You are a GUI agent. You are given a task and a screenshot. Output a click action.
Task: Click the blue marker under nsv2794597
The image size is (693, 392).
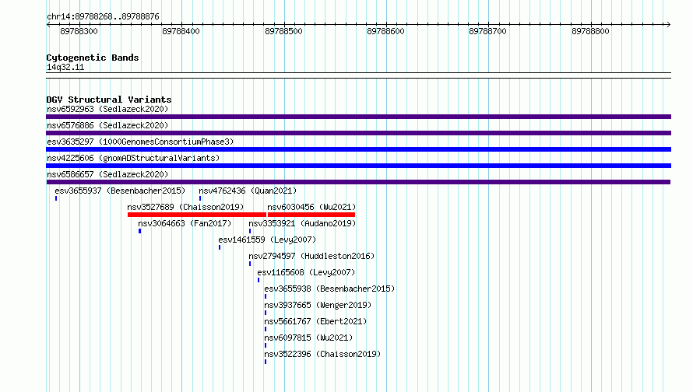250,264
